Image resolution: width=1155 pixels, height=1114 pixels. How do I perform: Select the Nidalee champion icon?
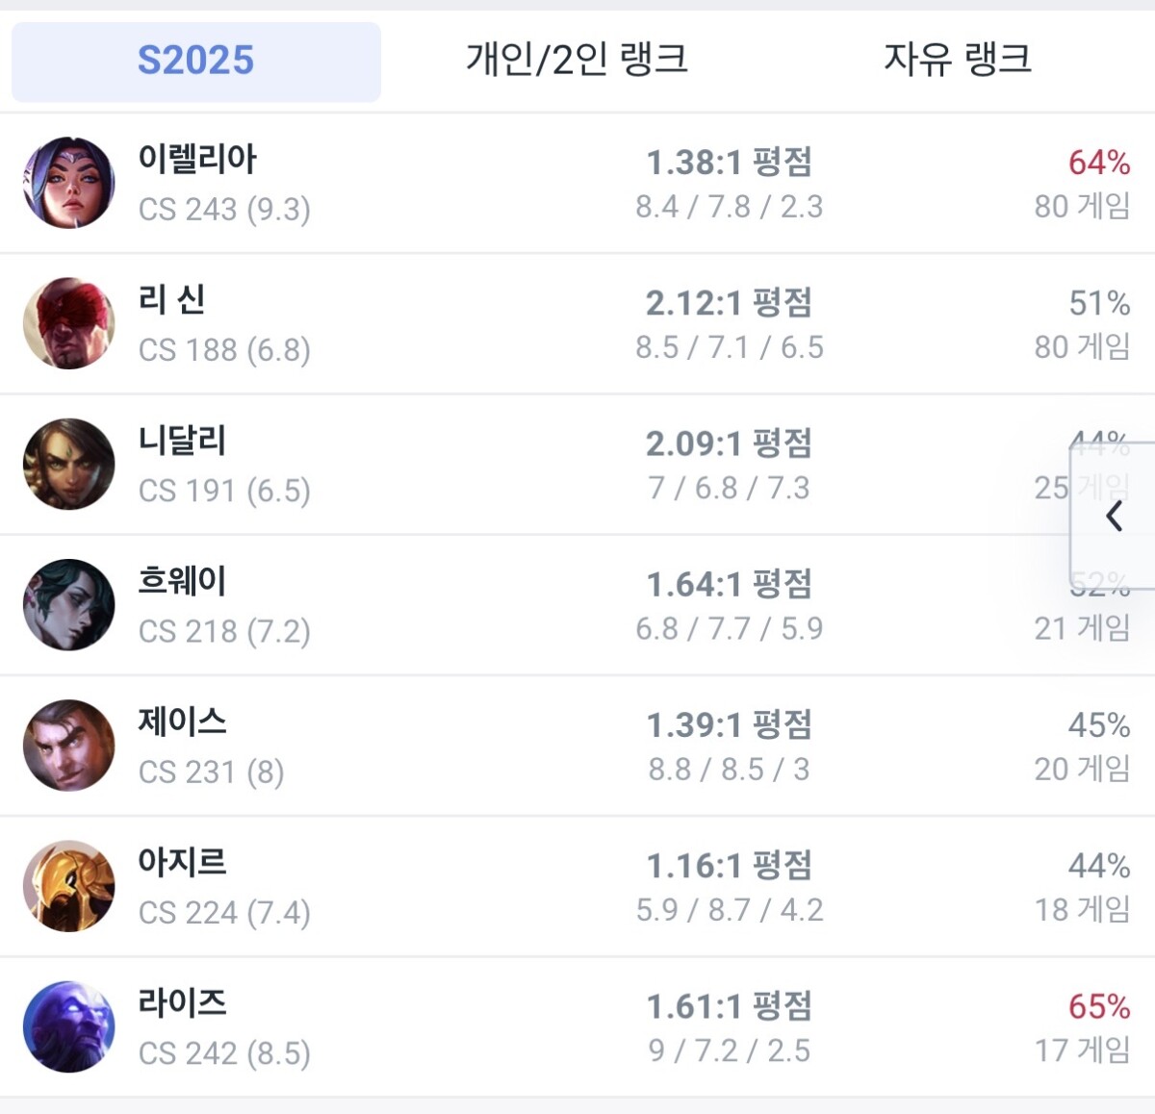pyautogui.click(x=68, y=464)
